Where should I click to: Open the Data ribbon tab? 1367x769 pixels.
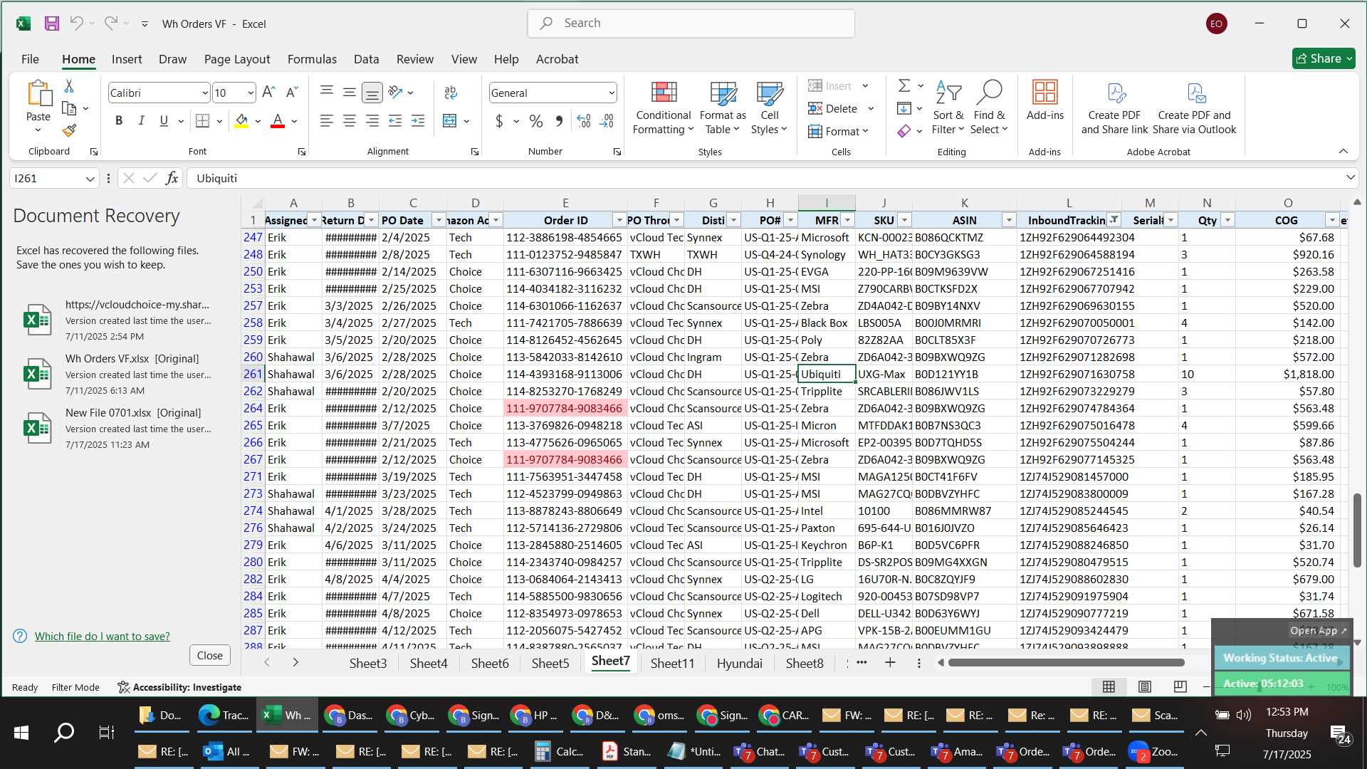coord(366,59)
